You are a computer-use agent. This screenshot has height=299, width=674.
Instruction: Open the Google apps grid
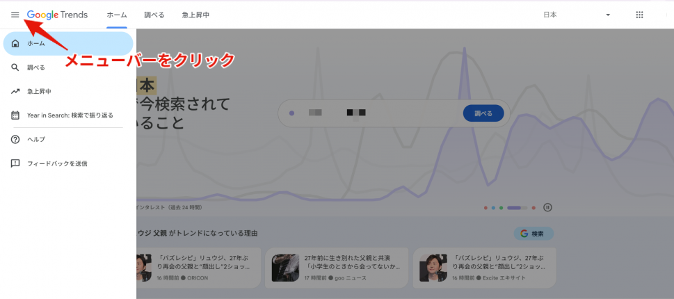pos(639,15)
